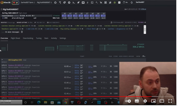Open the run command terminal prompt icon
The image size is (178, 106).
click(74, 3)
